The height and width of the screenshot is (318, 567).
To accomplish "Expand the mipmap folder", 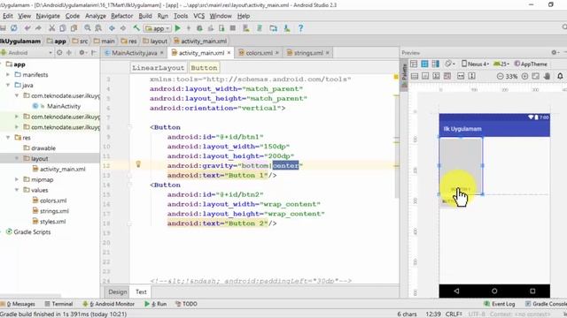I will click(17, 179).
